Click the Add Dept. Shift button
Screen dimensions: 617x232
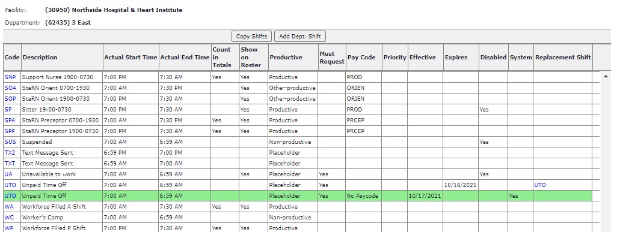tap(300, 37)
